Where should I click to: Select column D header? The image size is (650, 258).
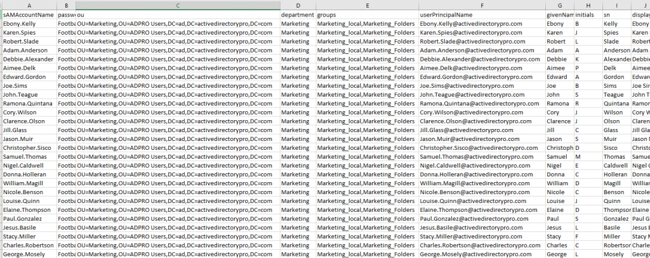click(x=298, y=5)
